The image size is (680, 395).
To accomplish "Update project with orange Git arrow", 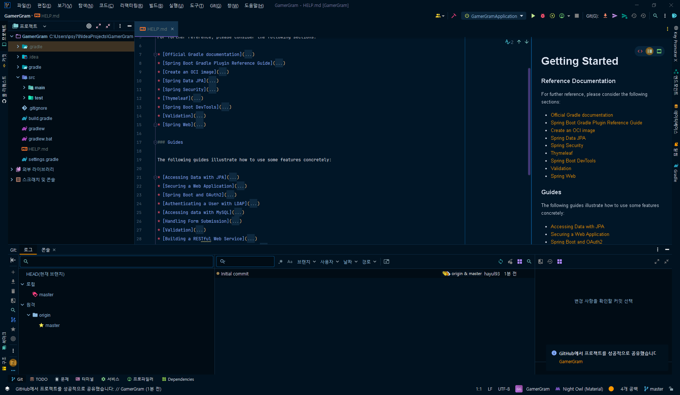I will point(605,16).
